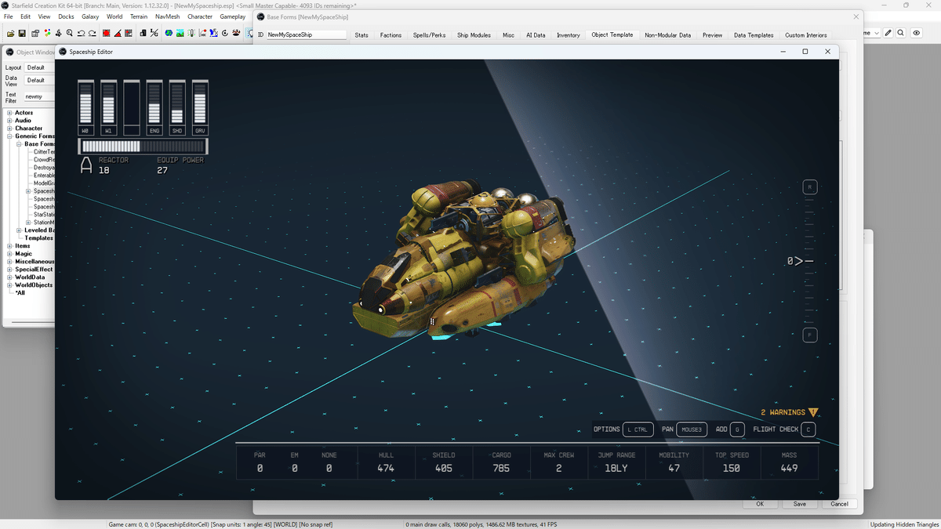Open the Data View dropdown

39,80
